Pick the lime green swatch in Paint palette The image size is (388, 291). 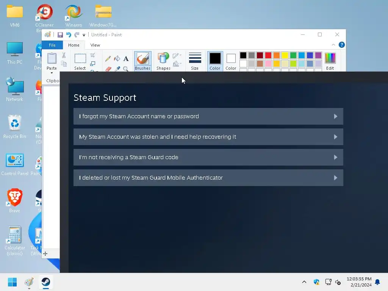[293, 64]
